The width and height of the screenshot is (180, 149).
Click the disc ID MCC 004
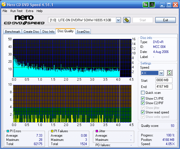[x=159, y=47]
